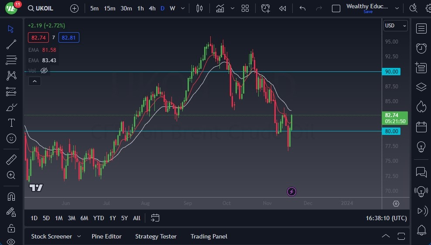The width and height of the screenshot is (431, 245).
Task: Switch to Pine Editor tab
Action: coord(106,236)
